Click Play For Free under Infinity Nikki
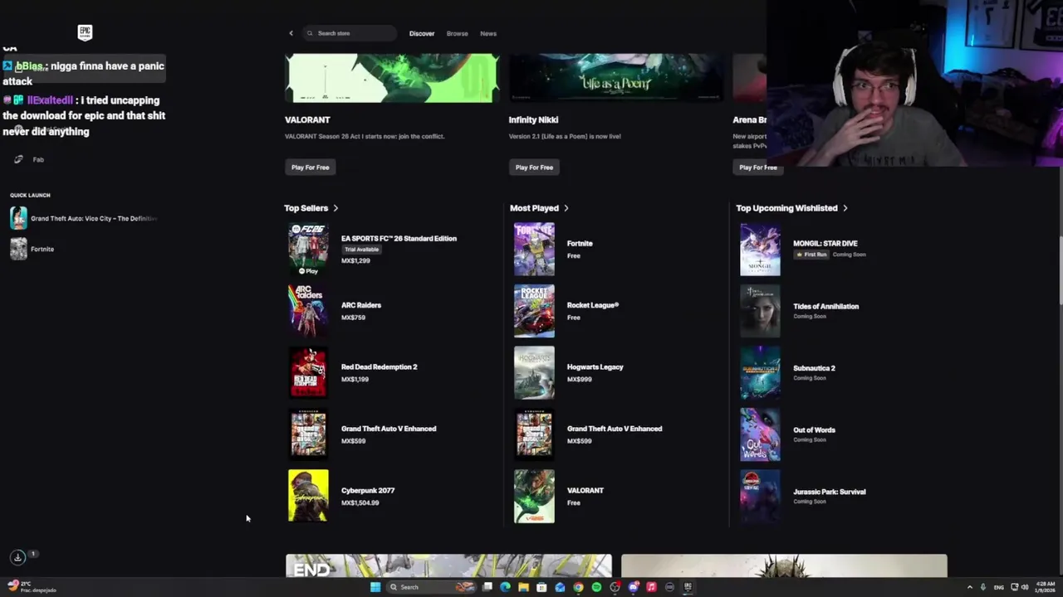The image size is (1063, 597). 534,167
